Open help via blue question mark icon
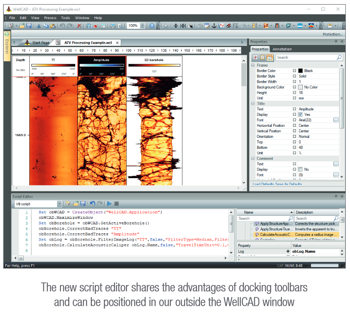 pyautogui.click(x=152, y=26)
